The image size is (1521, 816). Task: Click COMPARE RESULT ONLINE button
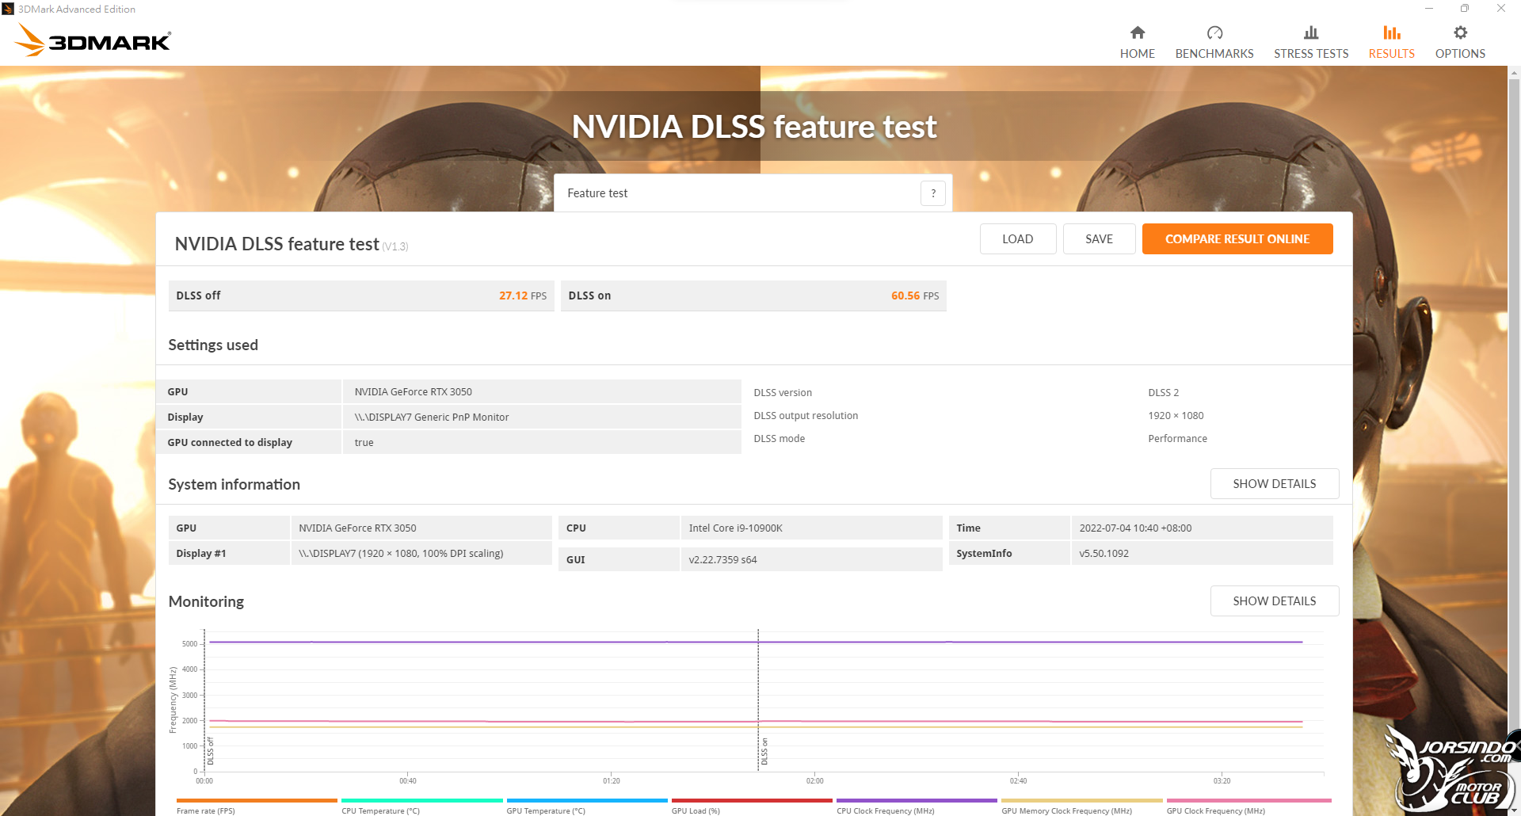click(1237, 239)
